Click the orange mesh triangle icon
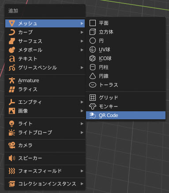 (12, 23)
